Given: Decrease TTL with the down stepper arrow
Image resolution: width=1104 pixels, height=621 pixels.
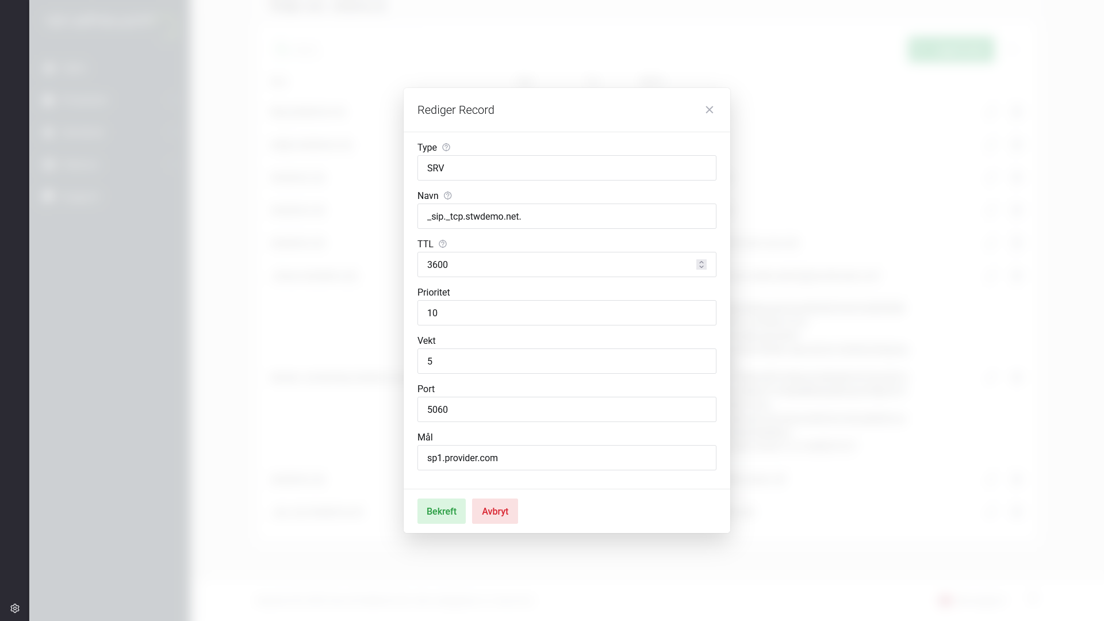Looking at the screenshot, I should click(x=701, y=267).
